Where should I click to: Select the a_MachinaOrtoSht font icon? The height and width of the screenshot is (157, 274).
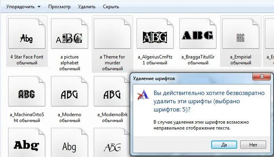(27, 91)
